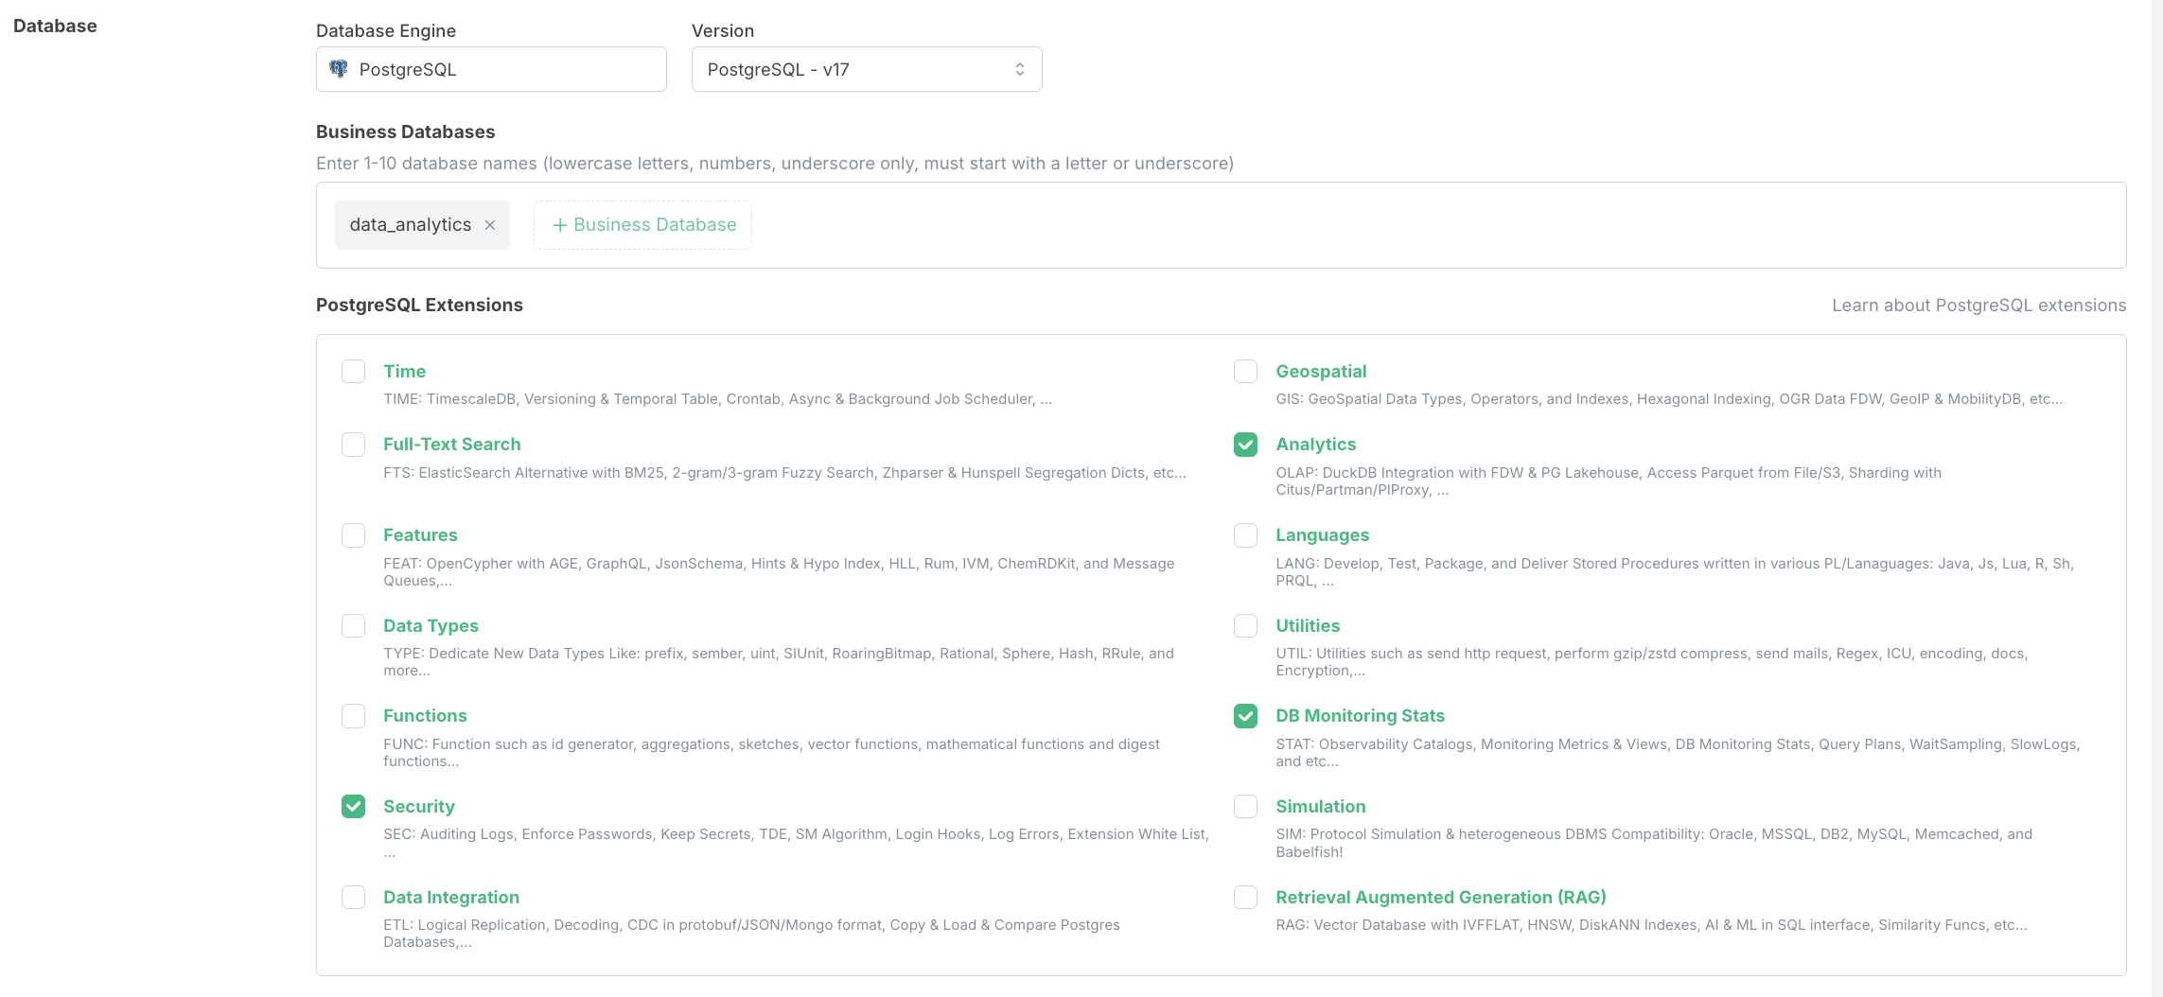
Task: Open the Security extension link
Action: pyautogui.click(x=419, y=806)
